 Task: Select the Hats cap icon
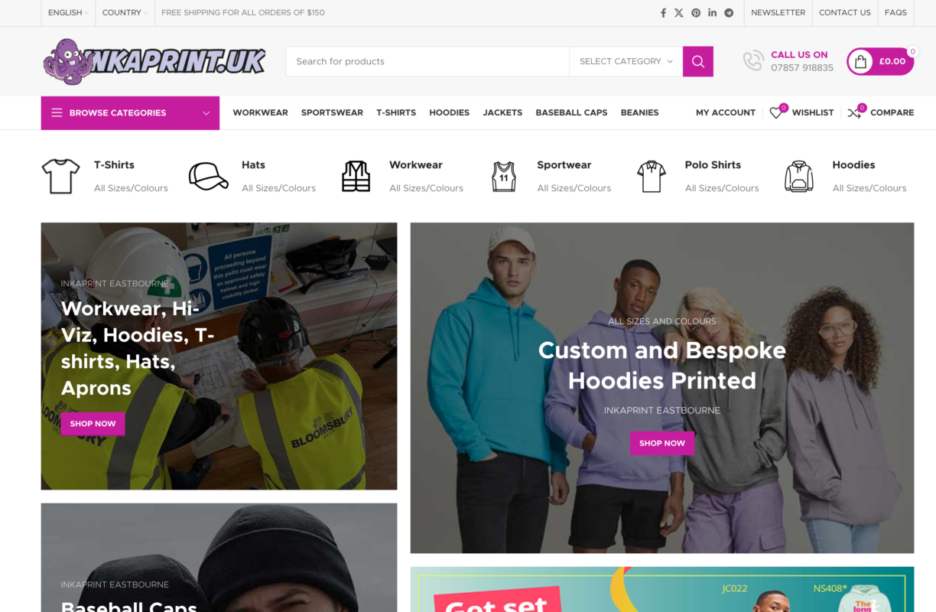pyautogui.click(x=208, y=176)
